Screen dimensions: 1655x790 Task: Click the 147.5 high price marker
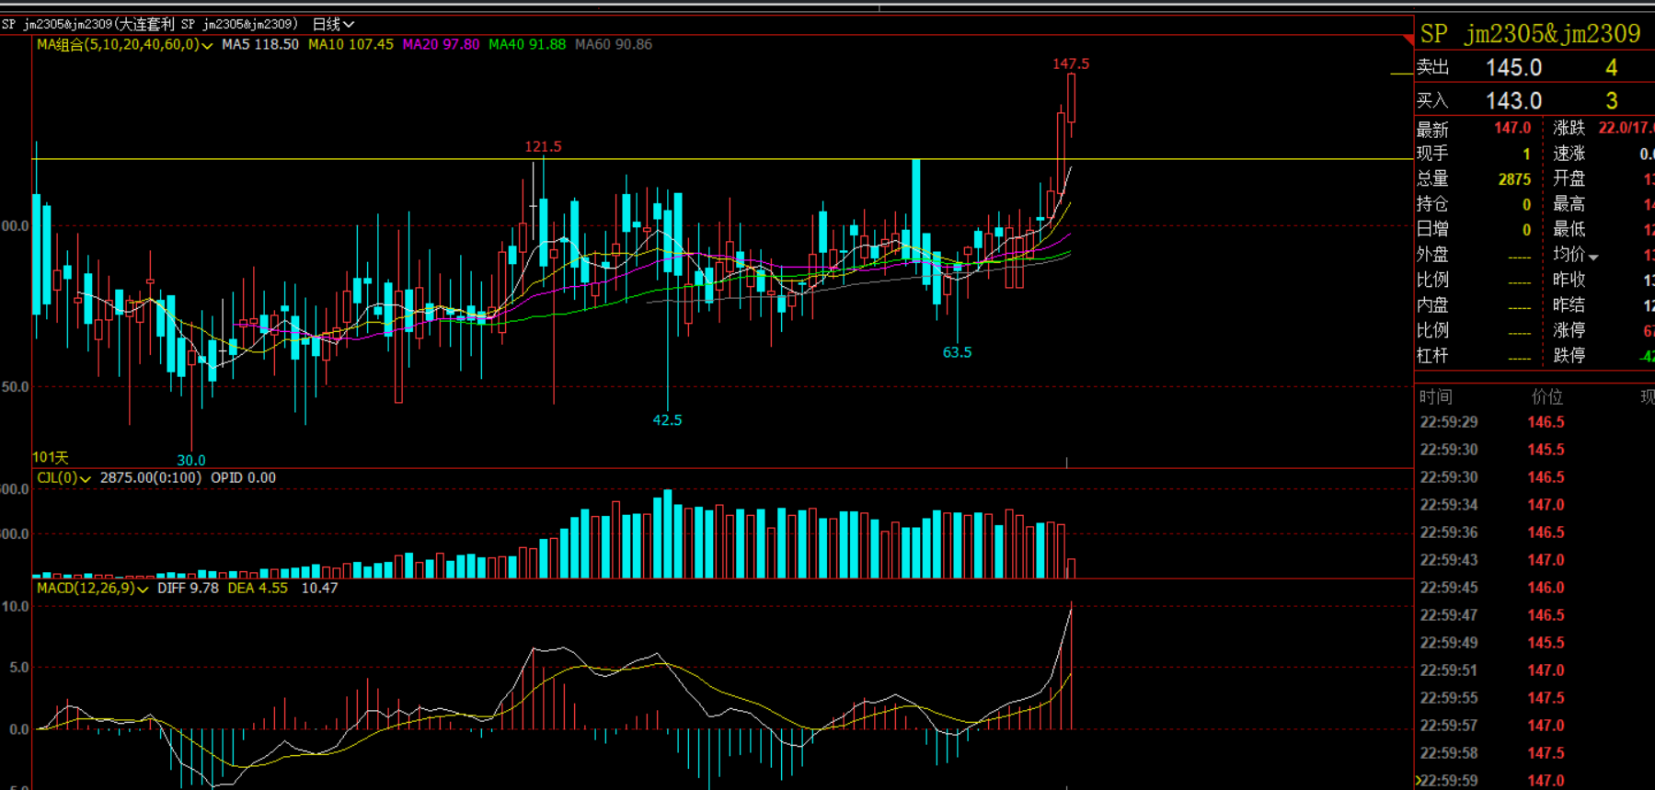[x=1071, y=63]
